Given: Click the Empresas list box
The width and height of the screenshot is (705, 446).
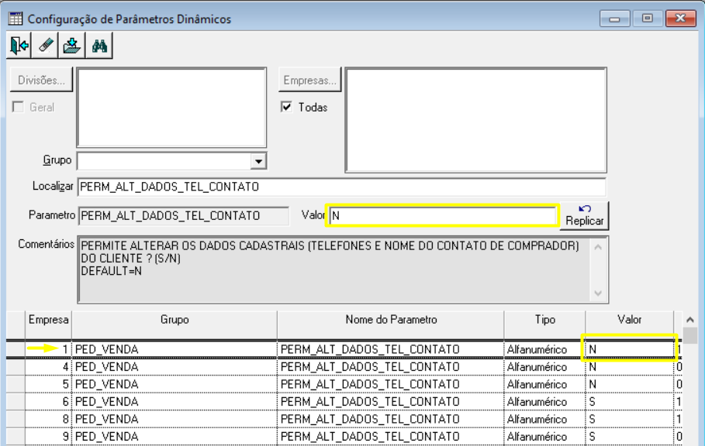Looking at the screenshot, I should pos(475,120).
